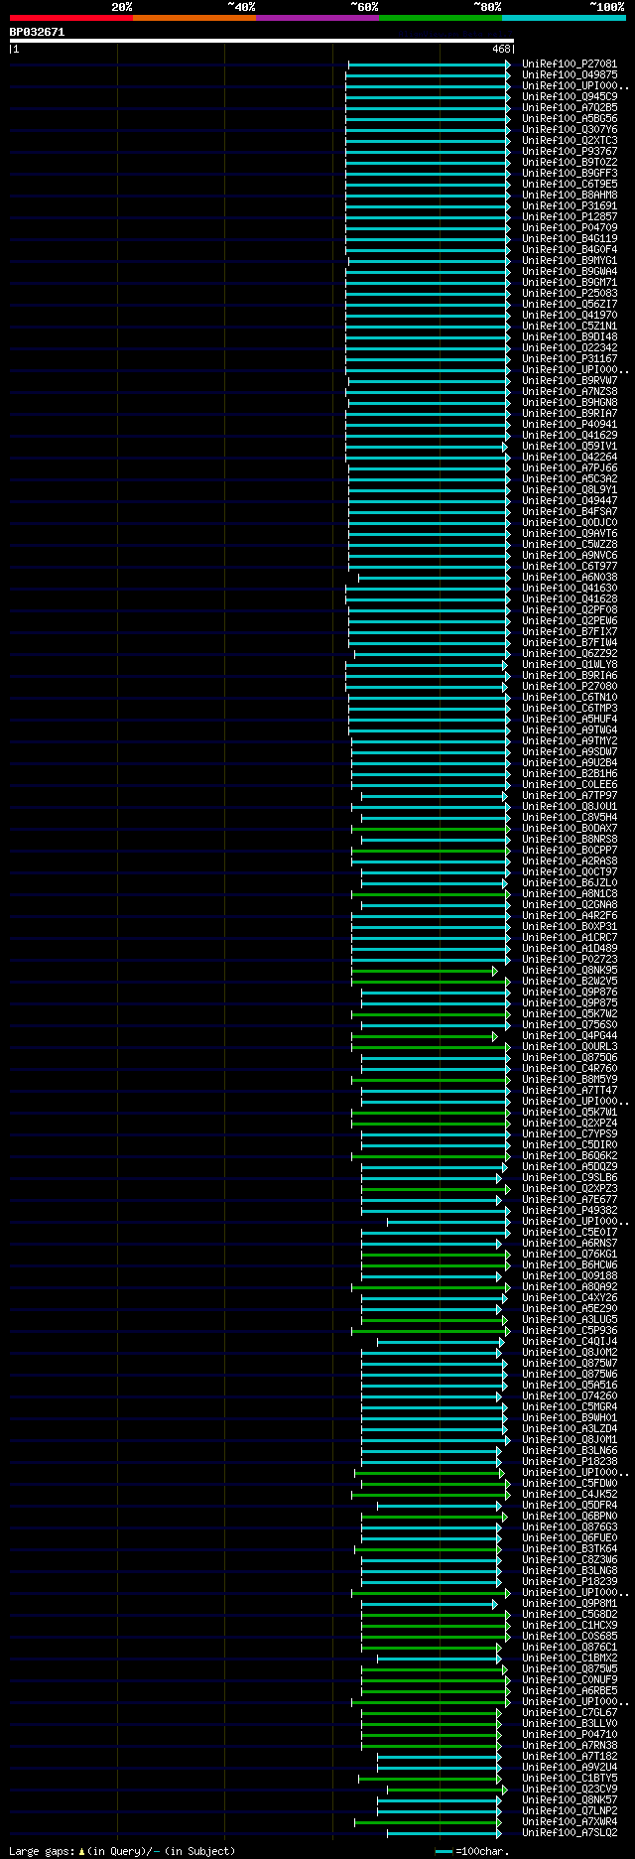Image resolution: width=635 pixels, height=1859 pixels.
Task: Click the UniRef100_C1BMX2 label
Action: (x=570, y=1659)
